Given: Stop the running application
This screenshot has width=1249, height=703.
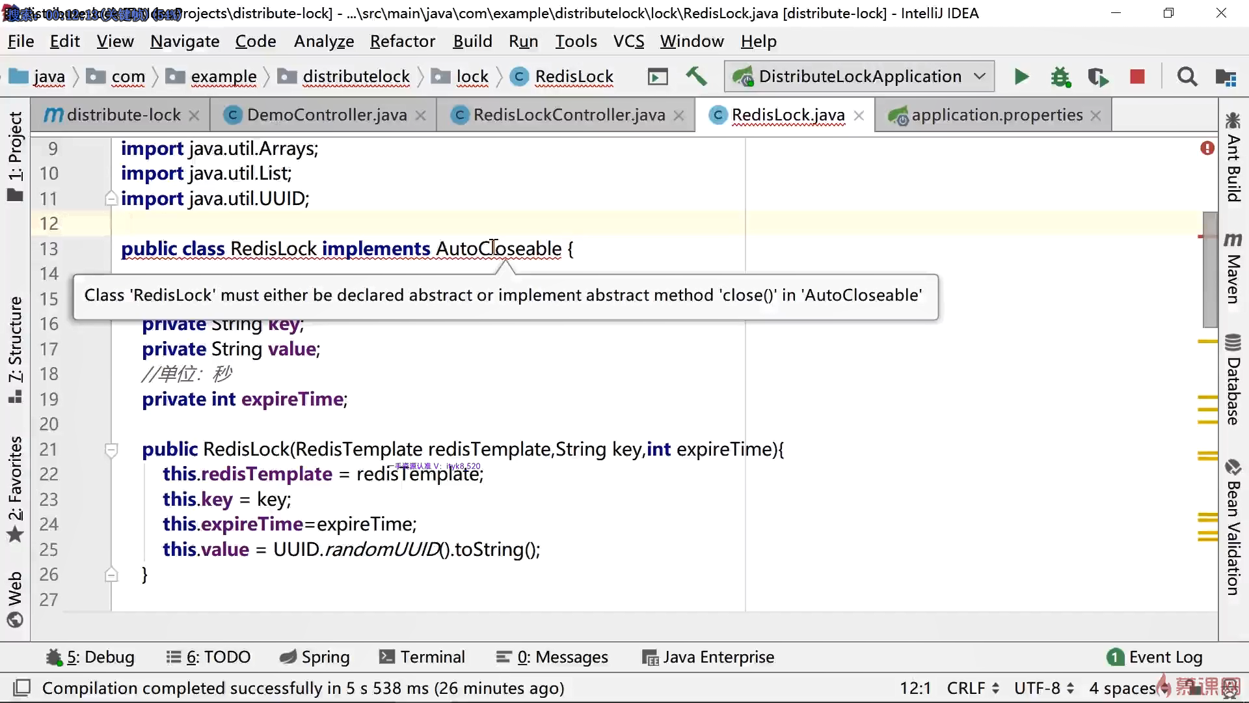Looking at the screenshot, I should [x=1137, y=77].
